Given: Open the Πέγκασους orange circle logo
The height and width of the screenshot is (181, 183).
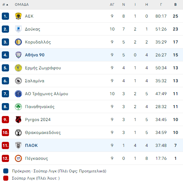Looking at the screenshot, I should click(x=18, y=158).
